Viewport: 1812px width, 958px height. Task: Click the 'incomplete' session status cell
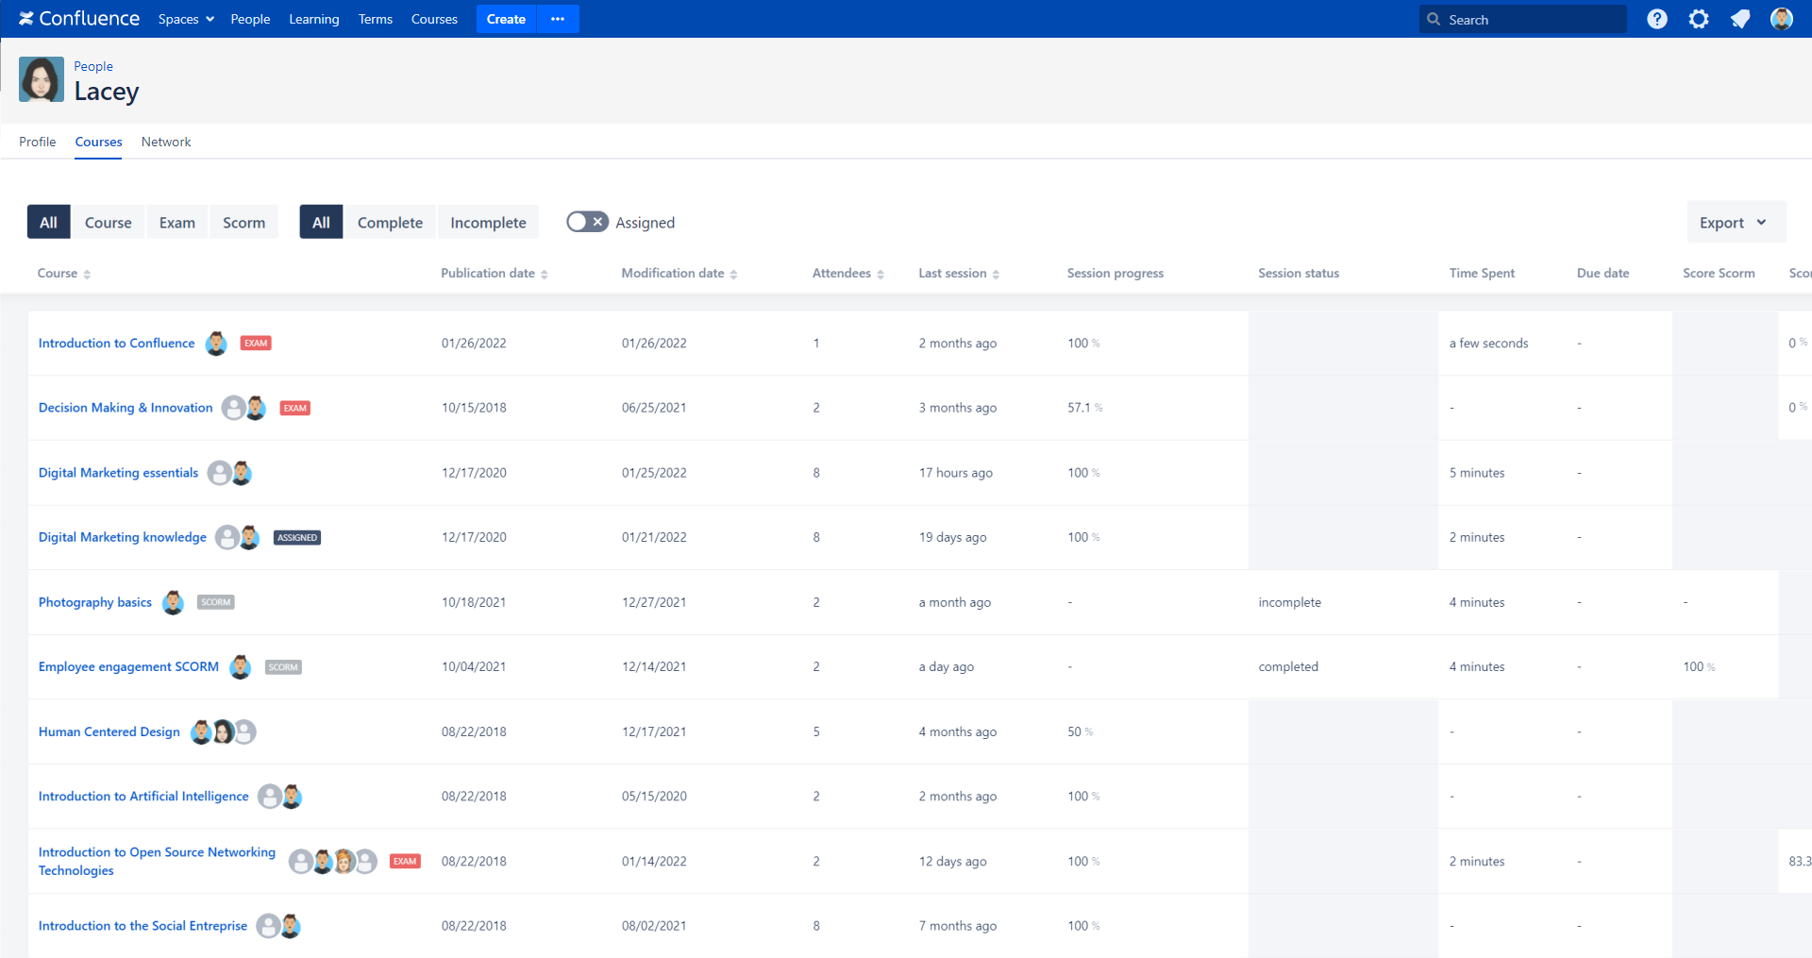click(x=1290, y=602)
